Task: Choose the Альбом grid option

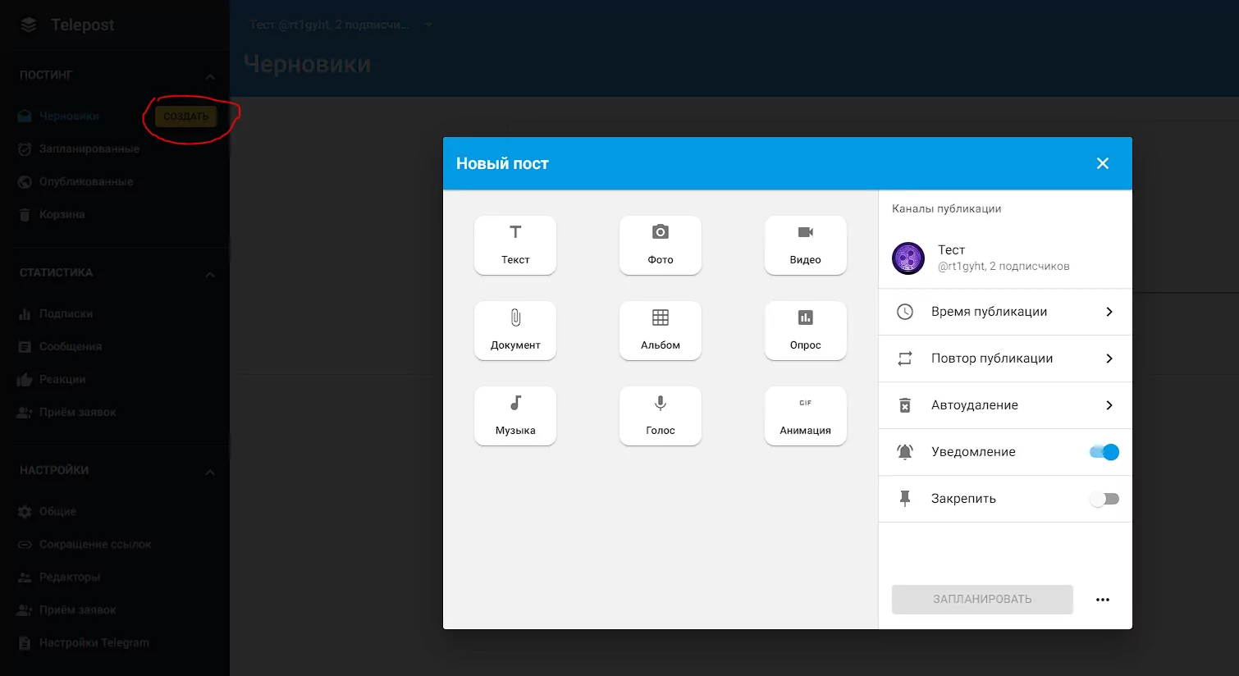Action: [x=660, y=330]
